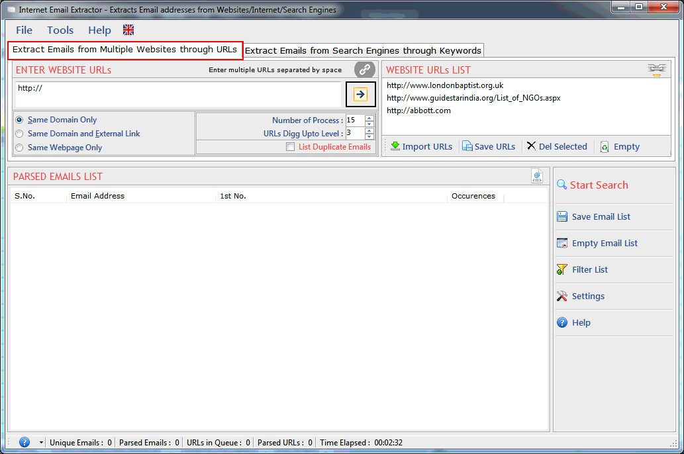This screenshot has width=684, height=454.
Task: Select Same Domain Only option
Action: coord(19,120)
